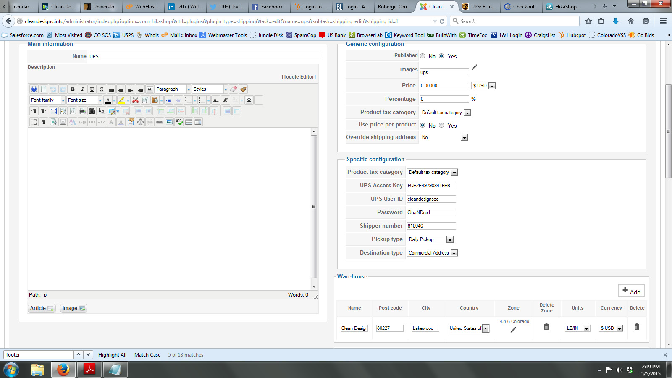Delete the warehouse row with the last-column trash icon
Viewport: 672px width, 378px height.
coord(637,326)
